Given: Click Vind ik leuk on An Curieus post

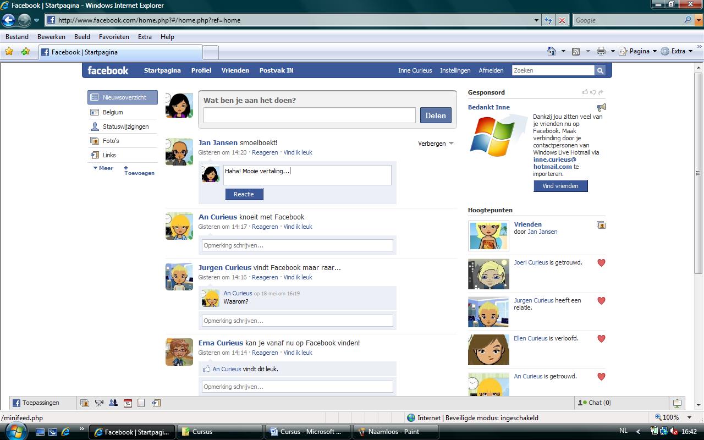Looking at the screenshot, I should click(x=298, y=227).
